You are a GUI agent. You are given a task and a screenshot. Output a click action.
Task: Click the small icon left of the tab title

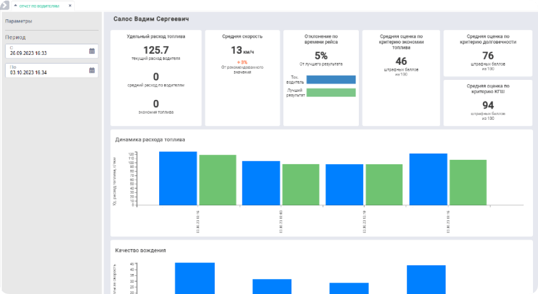coord(15,6)
